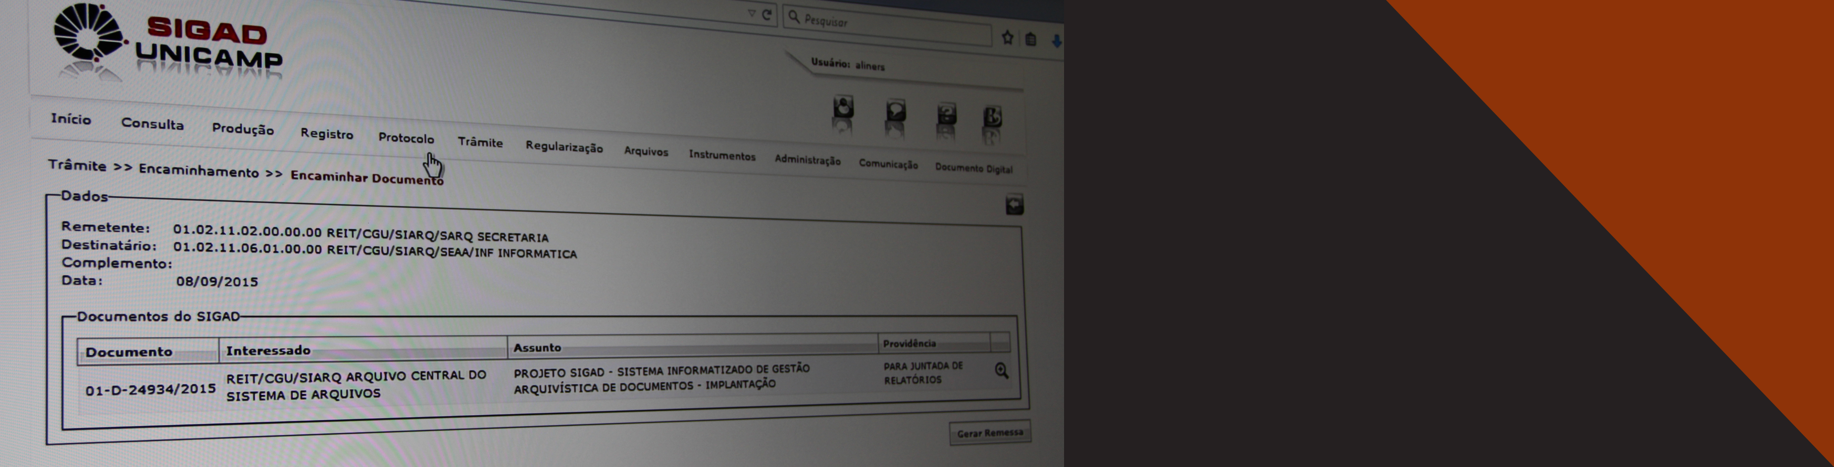Select the Protocolo menu item
This screenshot has height=467, width=1834.
(x=406, y=138)
